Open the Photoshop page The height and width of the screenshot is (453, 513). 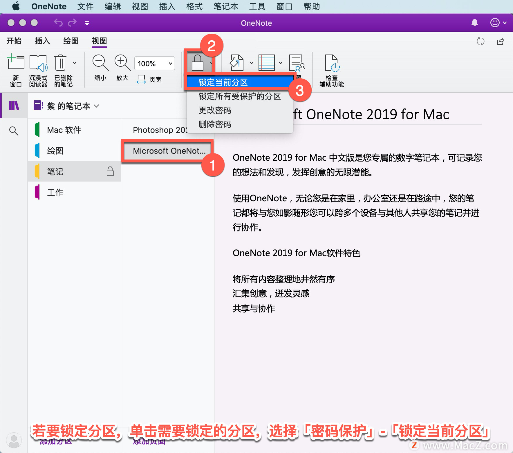tap(160, 130)
